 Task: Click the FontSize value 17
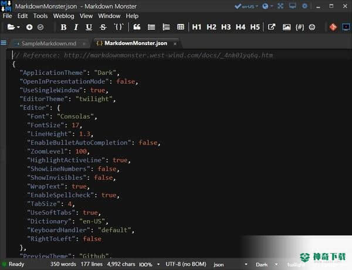click(x=76, y=125)
